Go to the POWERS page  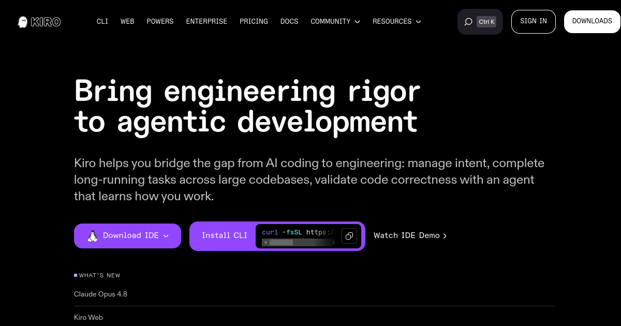pos(160,22)
